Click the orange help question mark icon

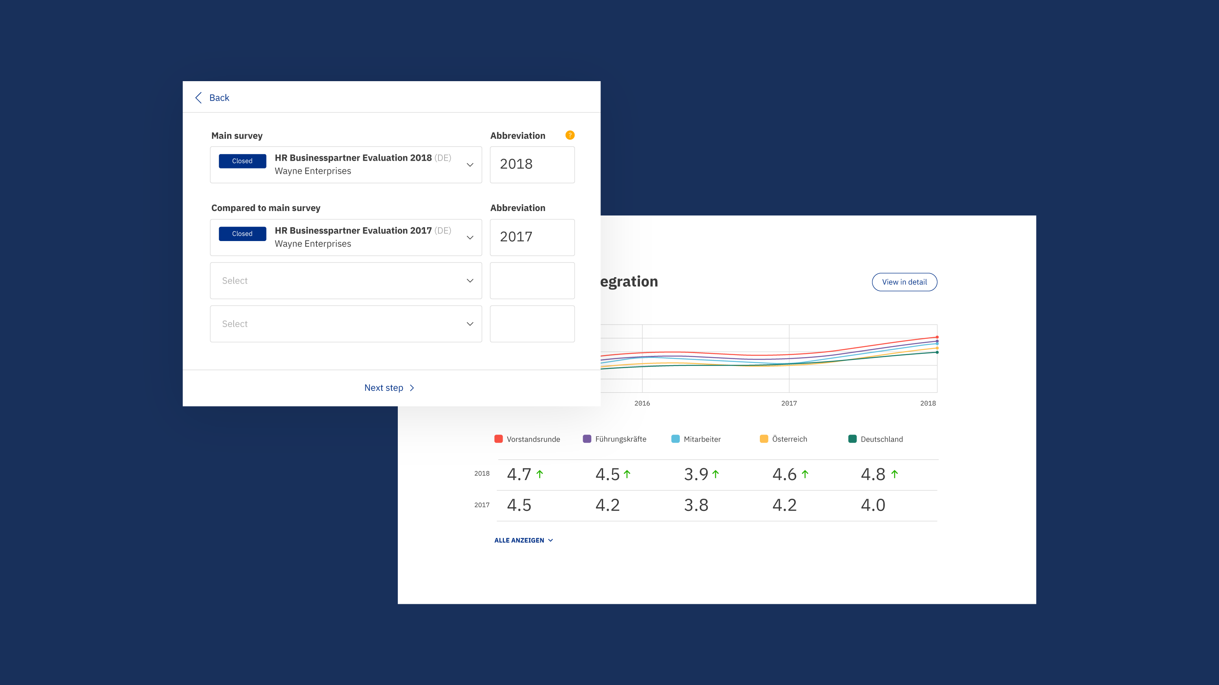pyautogui.click(x=570, y=135)
